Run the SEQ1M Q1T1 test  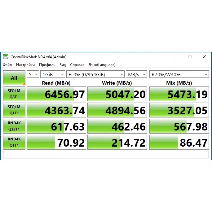(x=14, y=110)
